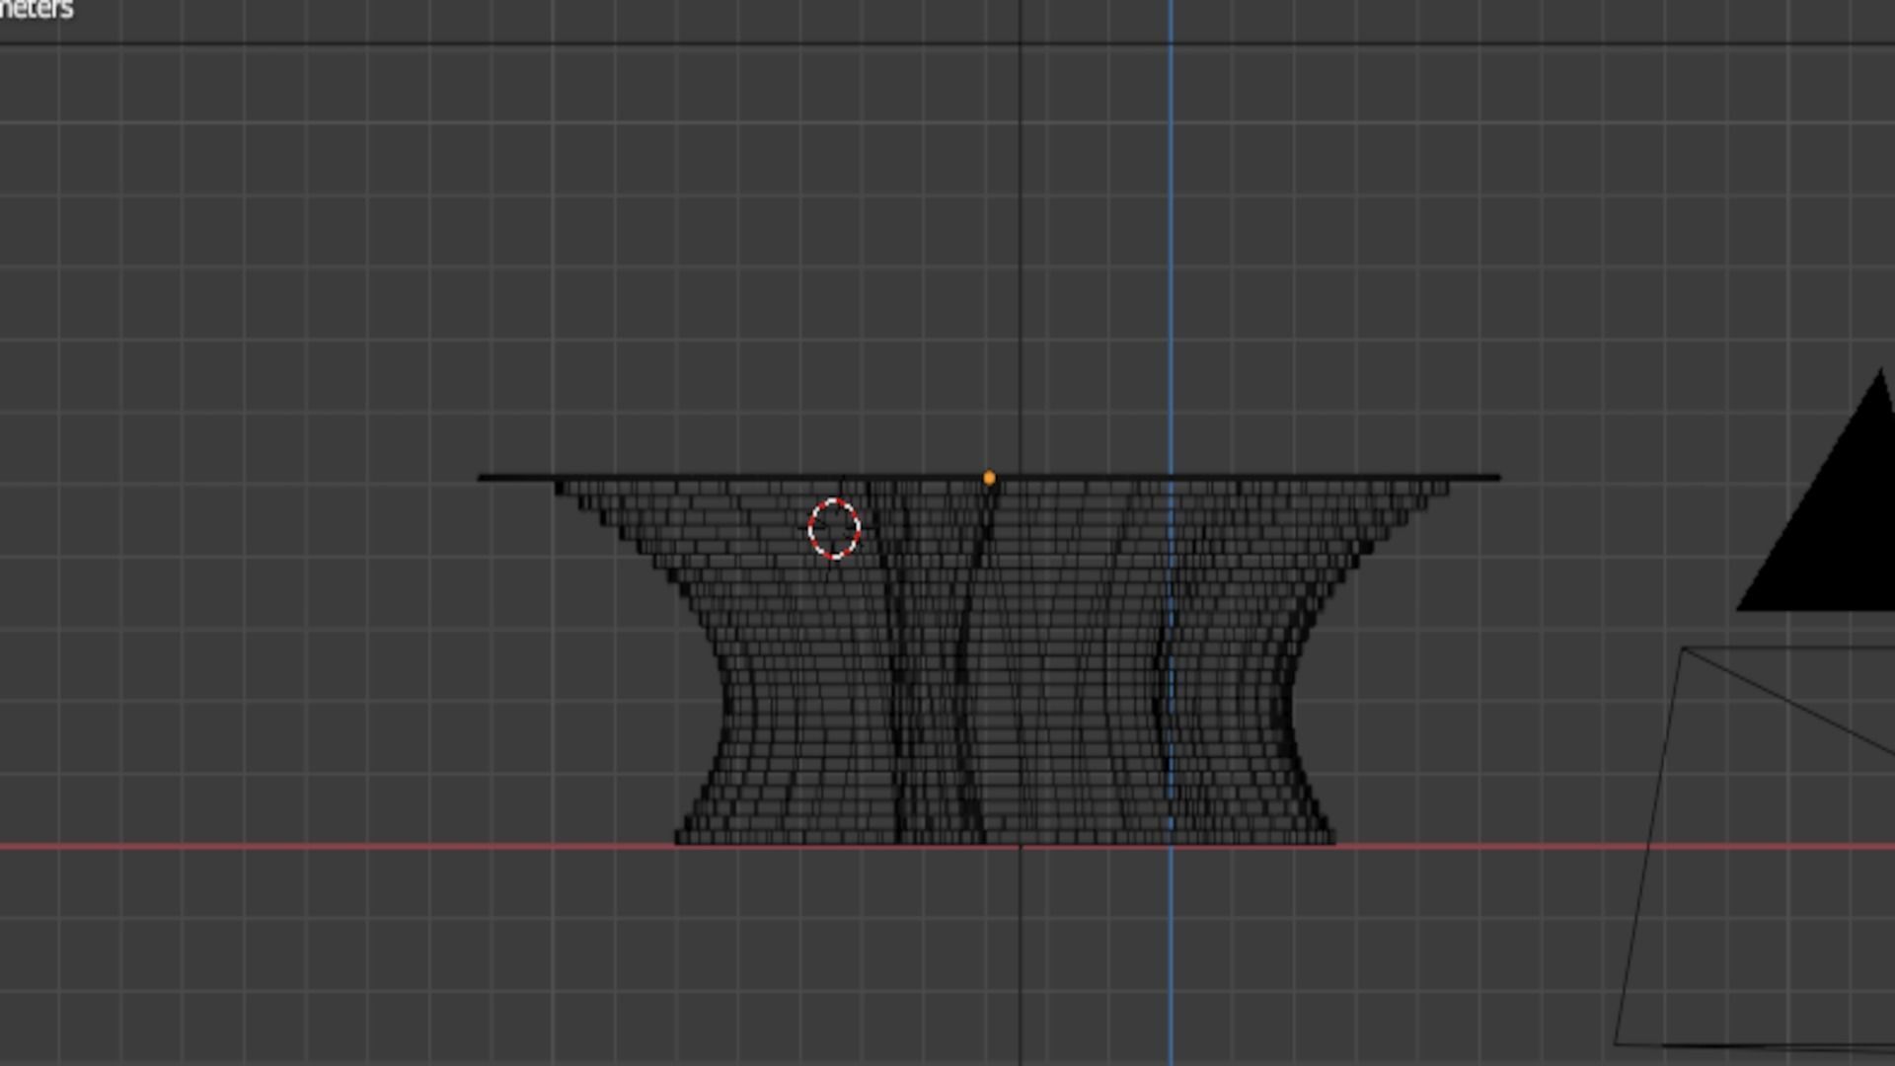Click the orange object origin dot
Image resolution: width=1895 pixels, height=1066 pixels.
[x=989, y=479]
